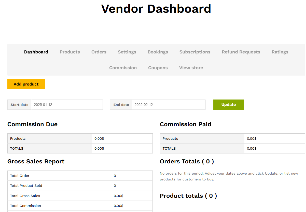The width and height of the screenshot is (306, 212).
Task: Open the Subscriptions section
Action: point(195,52)
